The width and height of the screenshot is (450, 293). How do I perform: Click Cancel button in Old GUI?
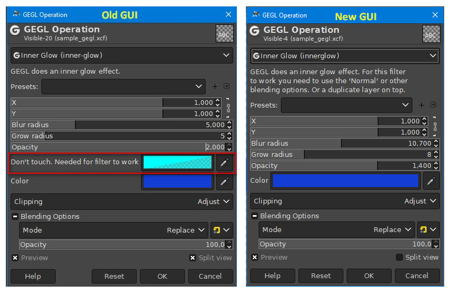point(210,277)
